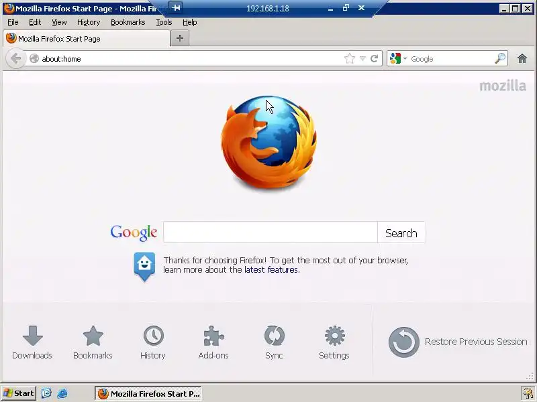This screenshot has width=537, height=402.
Task: Click the Firefox icon in title bar
Action: (9, 8)
